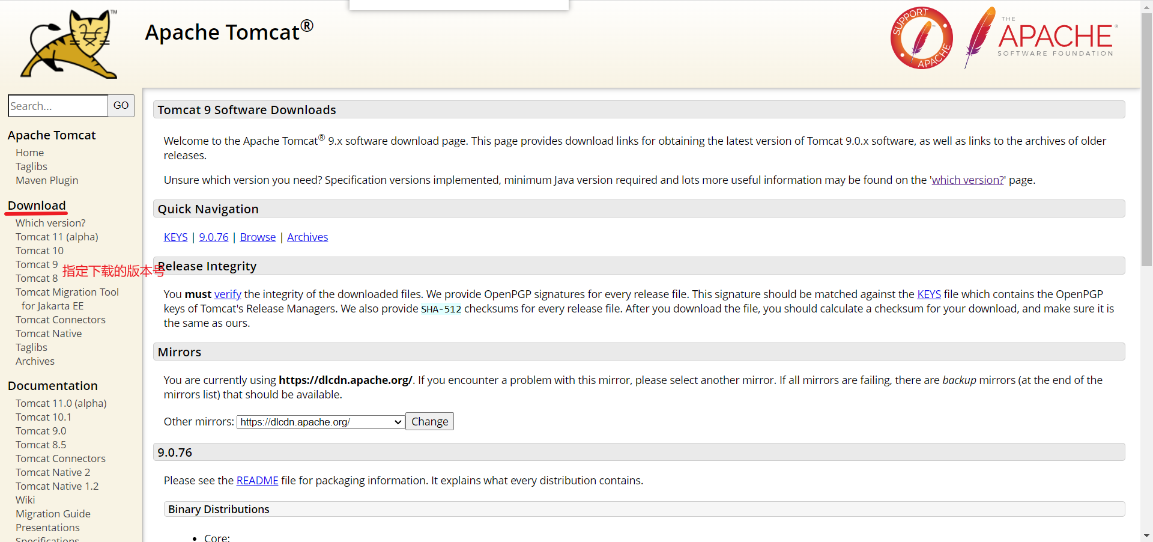The image size is (1153, 542).
Task: Select Tomcat 9 in Download sidebar
Action: (37, 264)
